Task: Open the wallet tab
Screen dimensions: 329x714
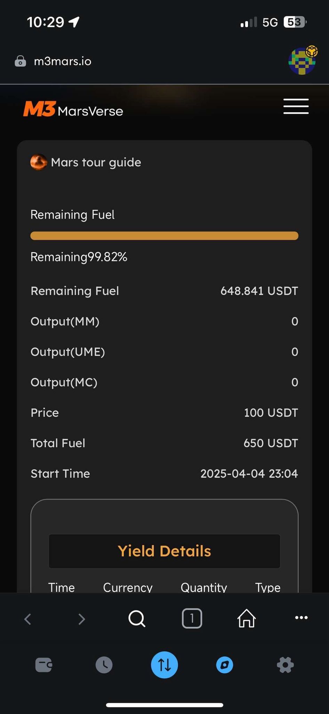Action: click(x=43, y=665)
